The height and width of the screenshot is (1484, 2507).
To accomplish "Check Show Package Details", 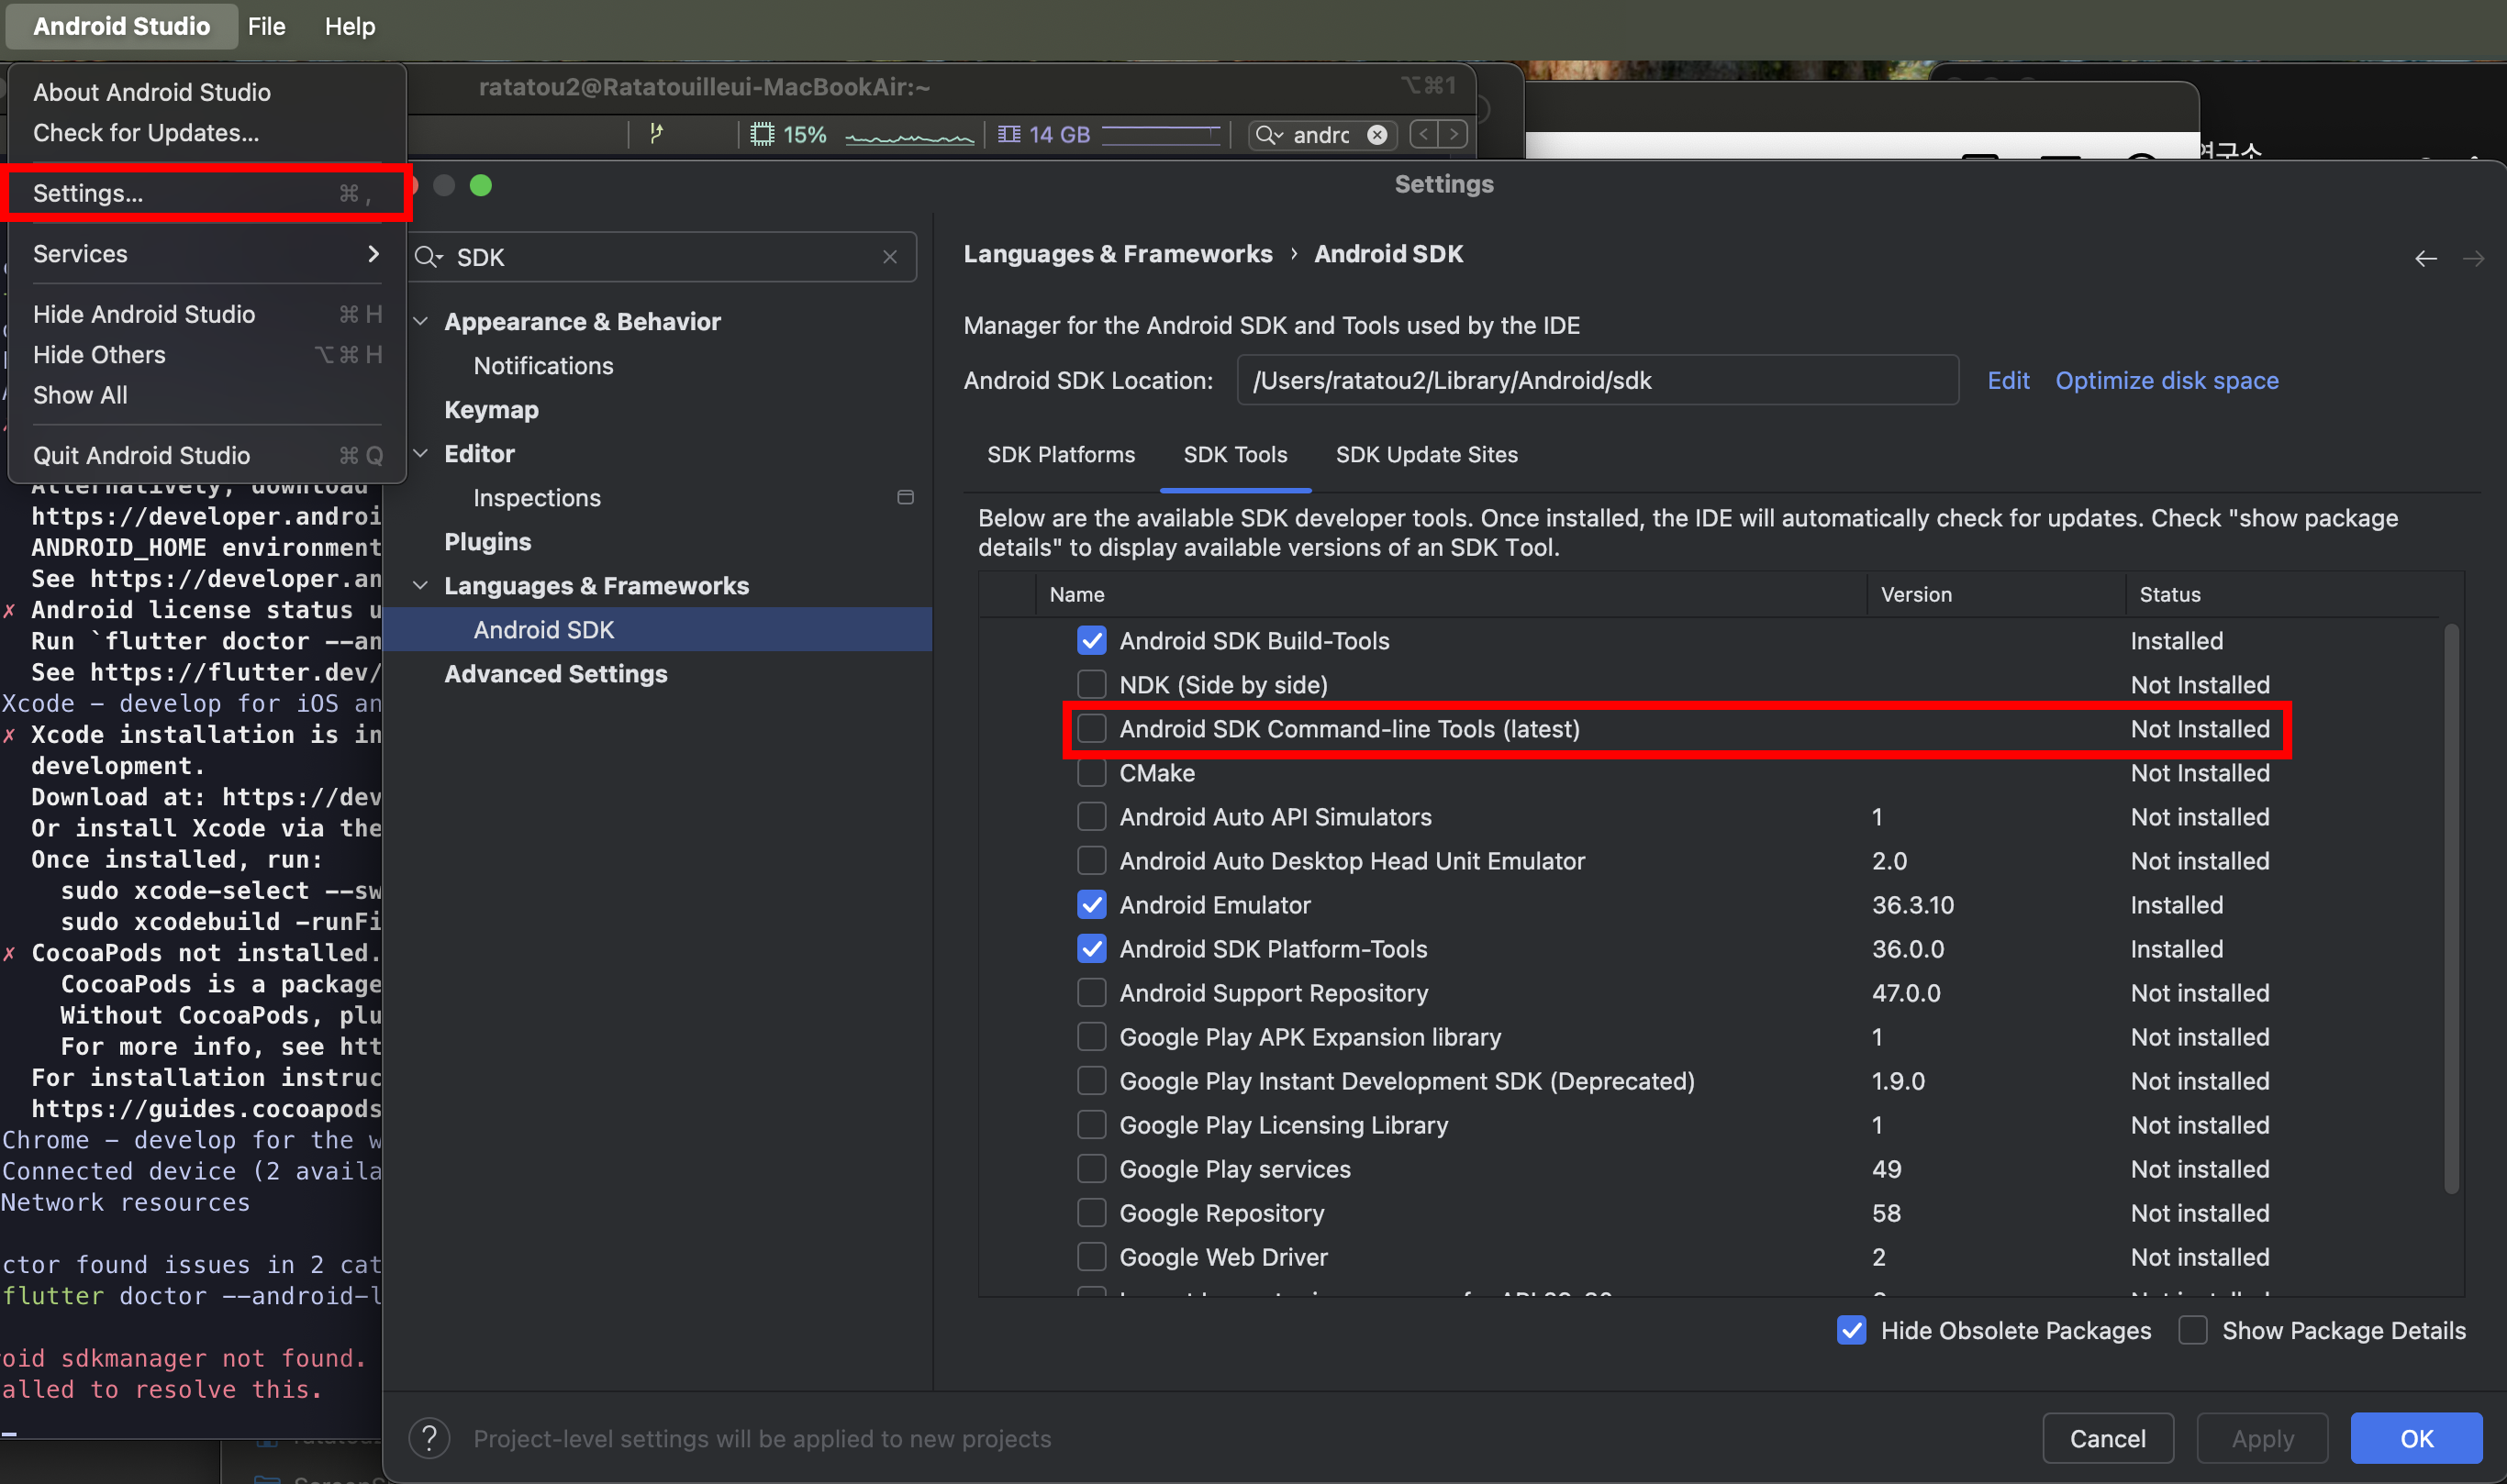I will tap(2192, 1330).
